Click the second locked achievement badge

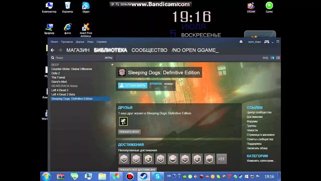[x=136, y=159]
